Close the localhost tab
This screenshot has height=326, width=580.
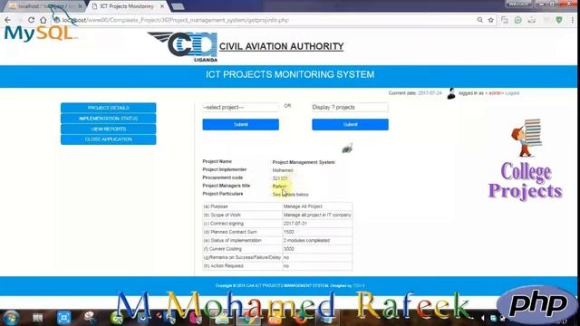pyautogui.click(x=80, y=6)
